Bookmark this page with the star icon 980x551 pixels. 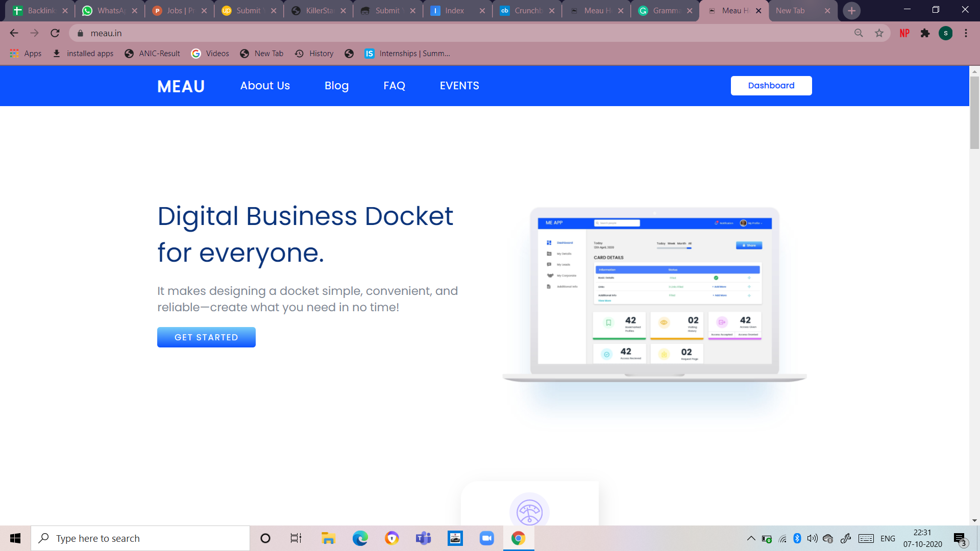click(879, 33)
